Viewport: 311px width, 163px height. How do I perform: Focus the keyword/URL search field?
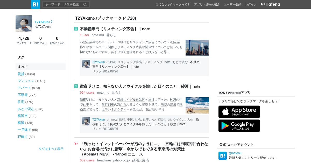[62, 4]
